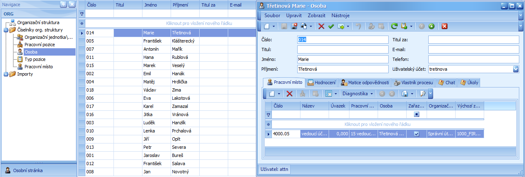Viewport: 525px width, 177px height.
Task: Open the Osobní stránka button in navigation
Action: [x=38, y=170]
